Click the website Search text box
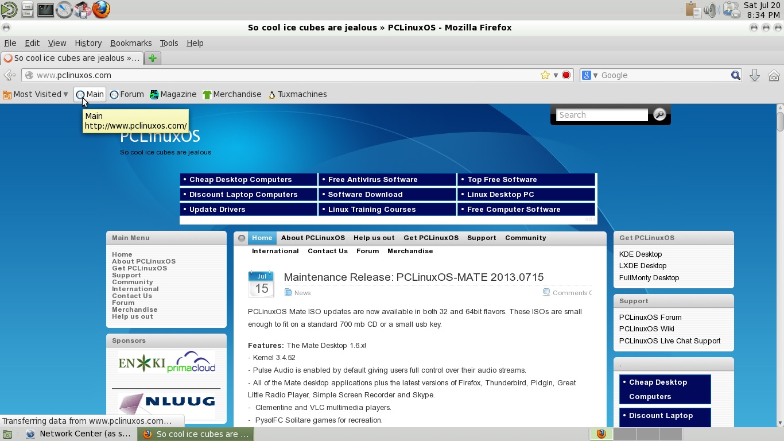 [602, 115]
